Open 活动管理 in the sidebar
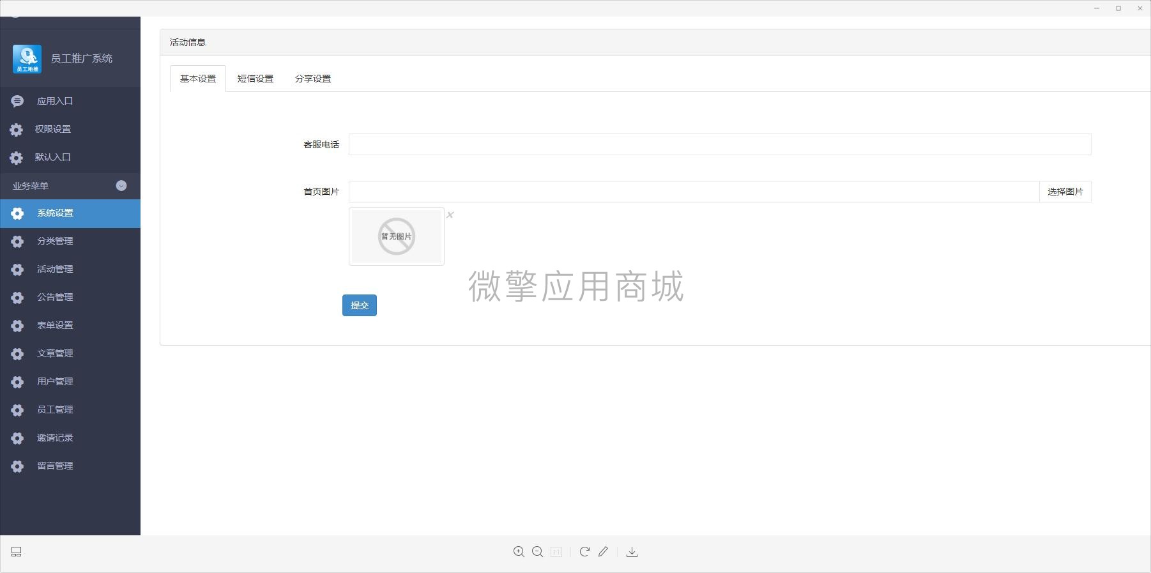This screenshot has width=1151, height=573. coord(70,270)
